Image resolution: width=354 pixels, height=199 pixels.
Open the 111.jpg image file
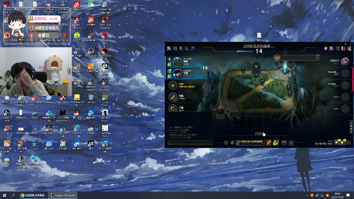click(x=7, y=161)
